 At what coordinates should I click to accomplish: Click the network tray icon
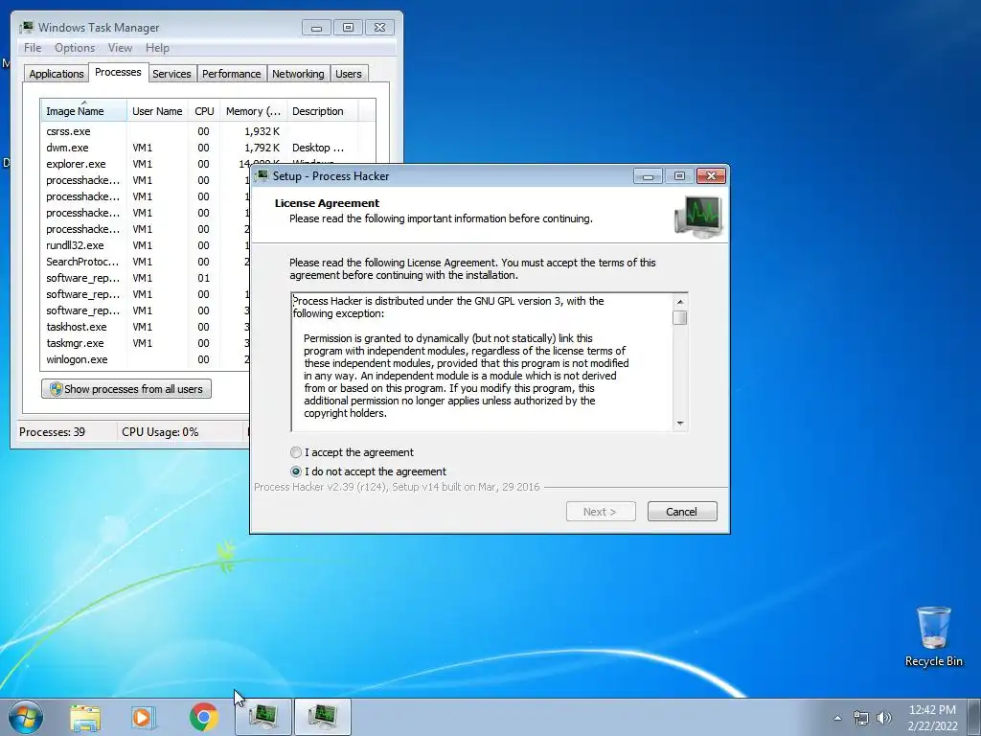(x=861, y=718)
